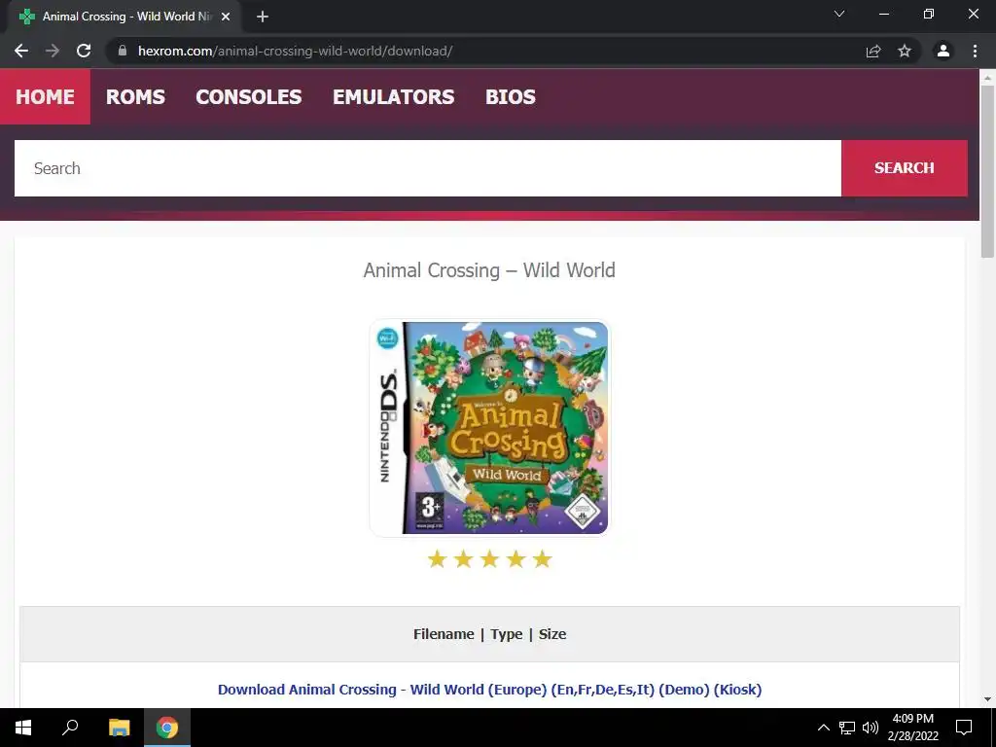Click the page vertical scrollbar thumb

pyautogui.click(x=987, y=171)
